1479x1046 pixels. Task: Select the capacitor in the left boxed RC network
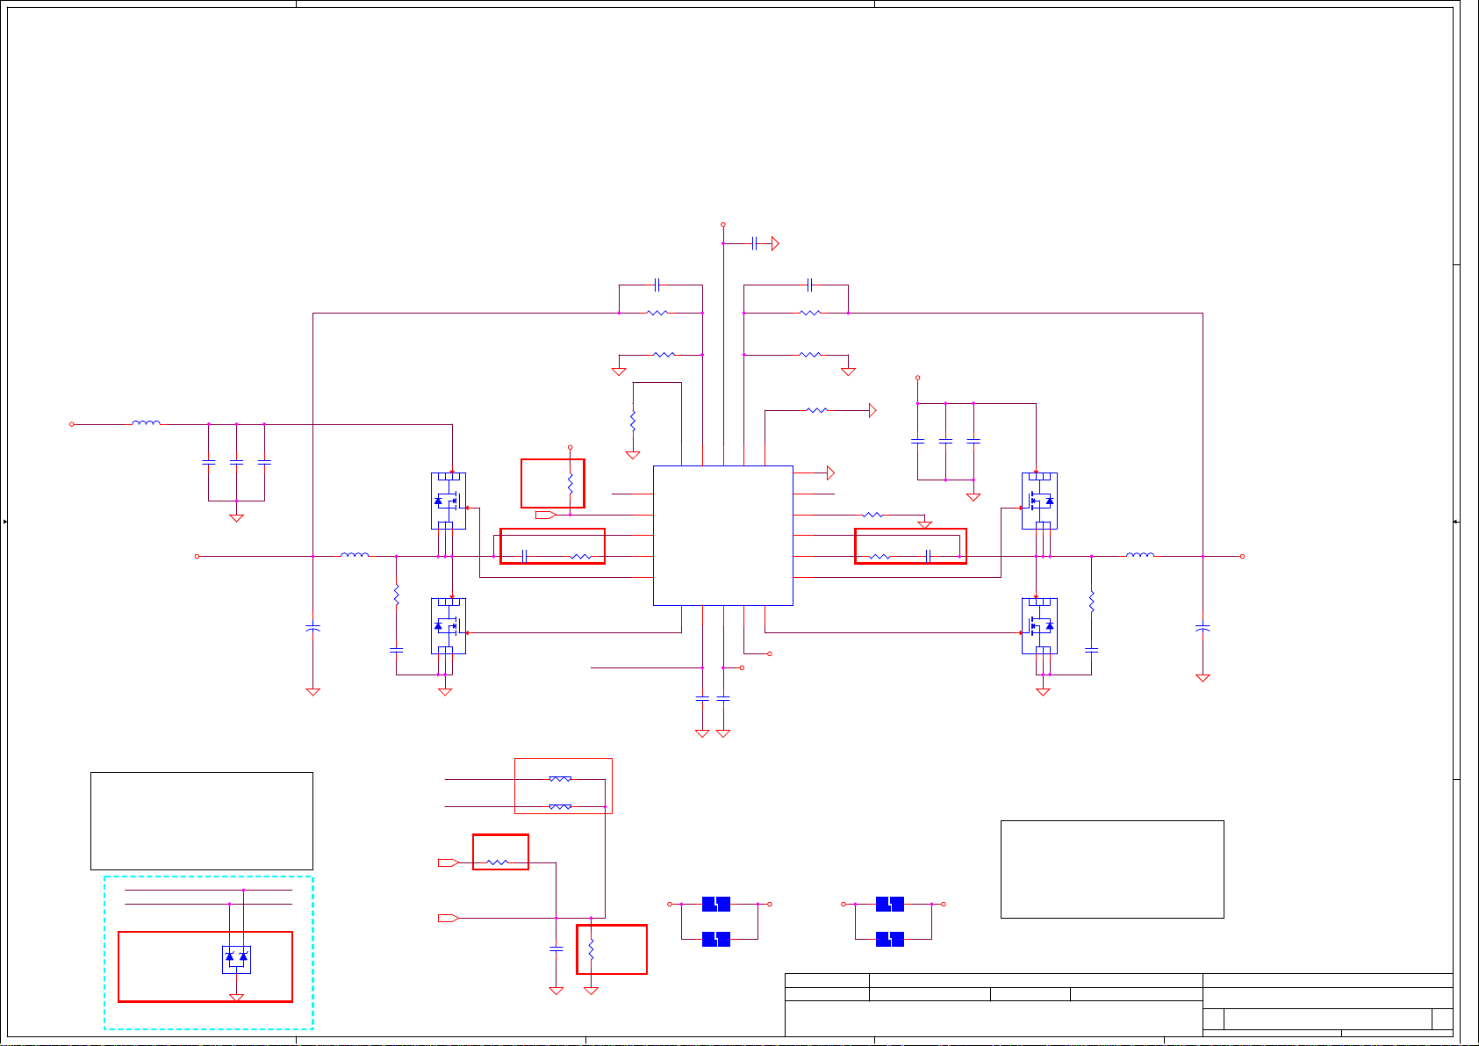(x=524, y=556)
